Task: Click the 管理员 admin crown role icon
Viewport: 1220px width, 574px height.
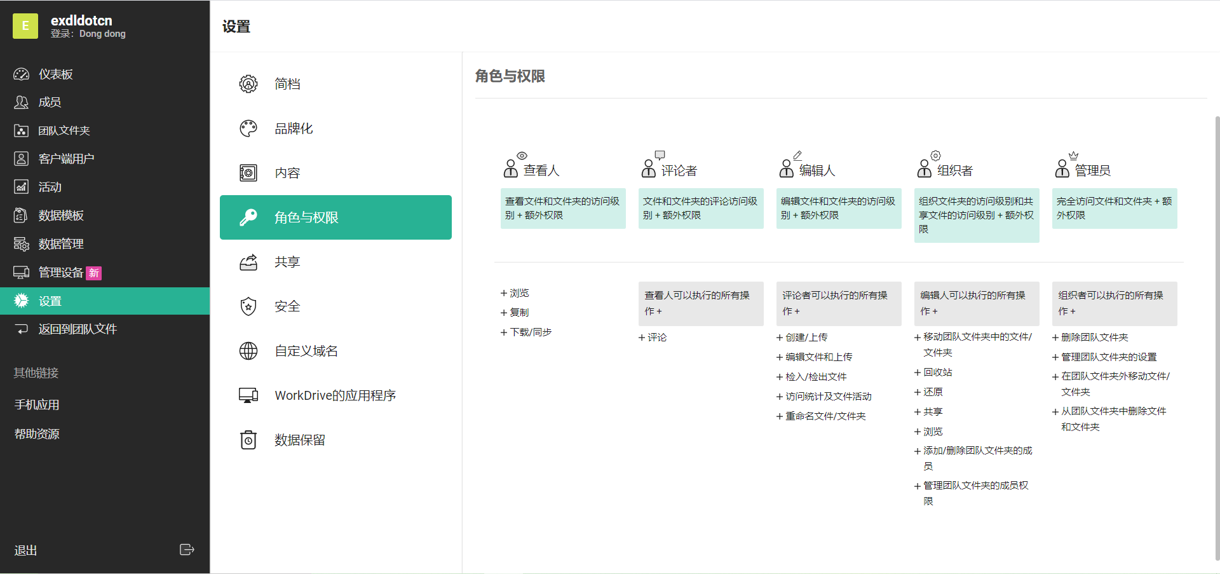Action: [1064, 166]
